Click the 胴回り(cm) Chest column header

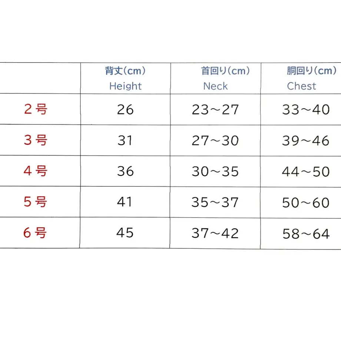coord(311,78)
